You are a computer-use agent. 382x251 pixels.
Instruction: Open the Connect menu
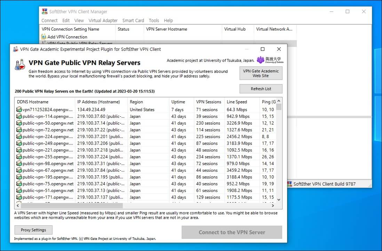[49, 21]
